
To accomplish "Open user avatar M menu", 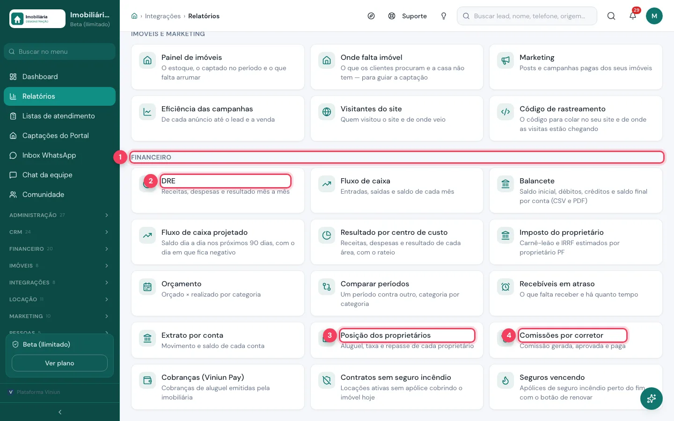I will pyautogui.click(x=654, y=16).
